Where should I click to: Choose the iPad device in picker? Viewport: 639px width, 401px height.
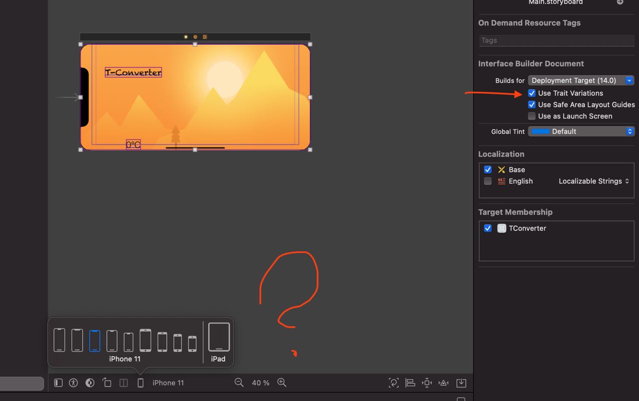click(x=219, y=337)
